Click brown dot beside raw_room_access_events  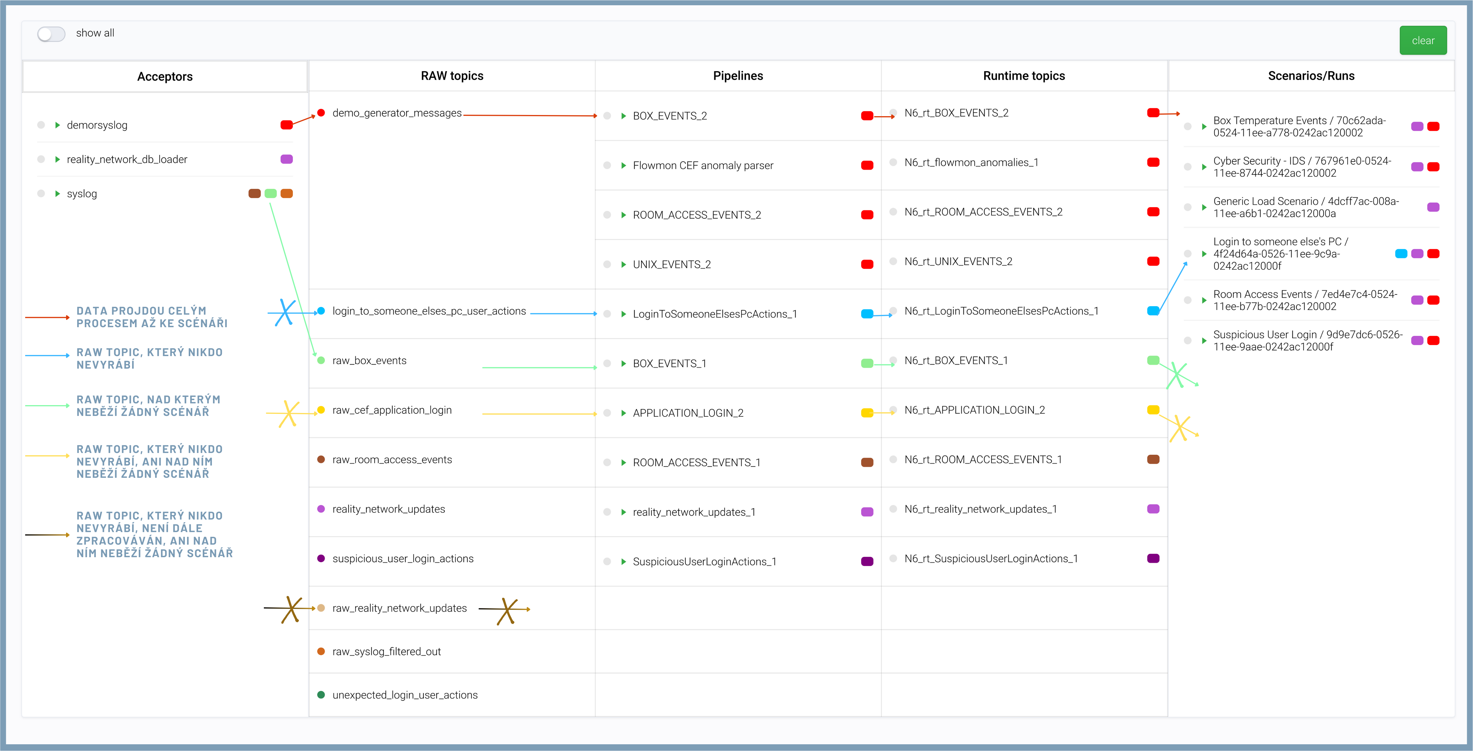(x=321, y=460)
